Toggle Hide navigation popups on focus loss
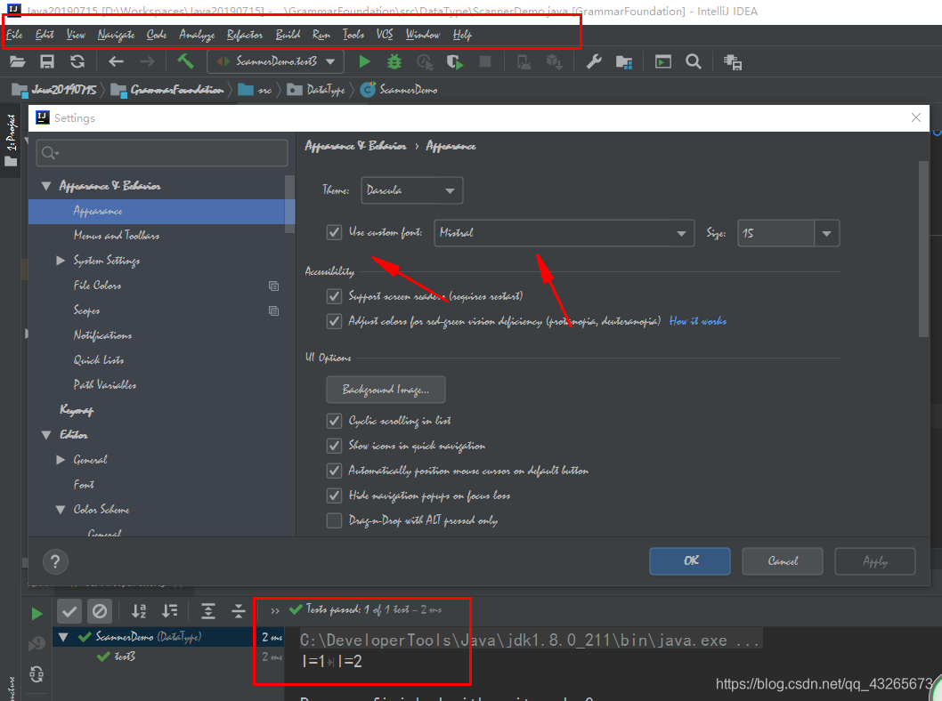The width and height of the screenshot is (942, 701). pyautogui.click(x=334, y=496)
